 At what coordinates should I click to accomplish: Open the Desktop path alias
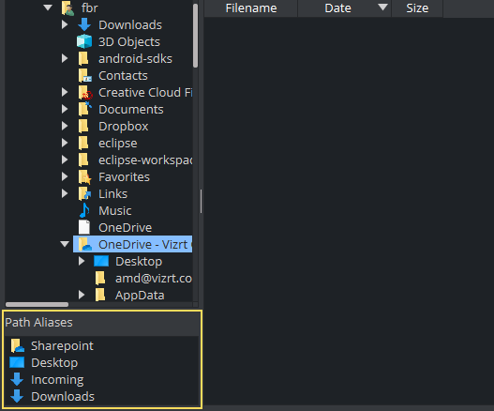tap(54, 363)
